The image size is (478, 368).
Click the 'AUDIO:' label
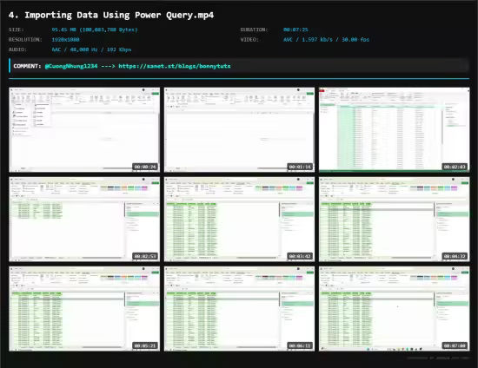pyautogui.click(x=17, y=49)
